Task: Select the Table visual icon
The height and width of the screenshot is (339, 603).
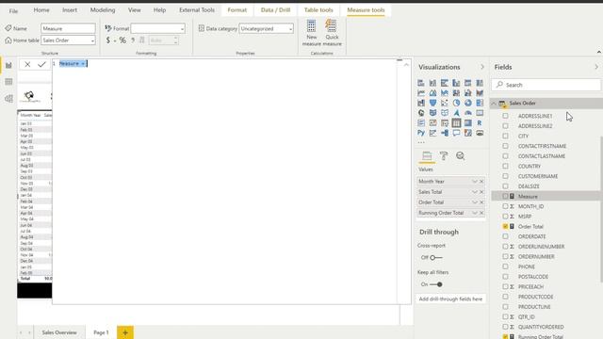Action: (x=456, y=123)
